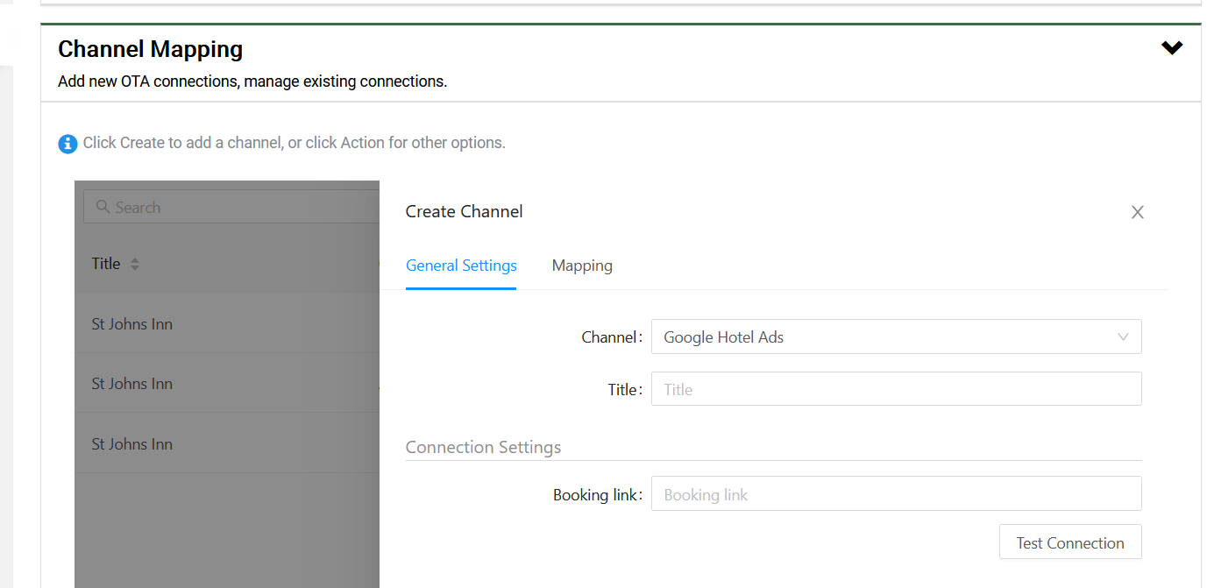Click the 'Click Create to add a channel' hint

pyautogui.click(x=294, y=143)
